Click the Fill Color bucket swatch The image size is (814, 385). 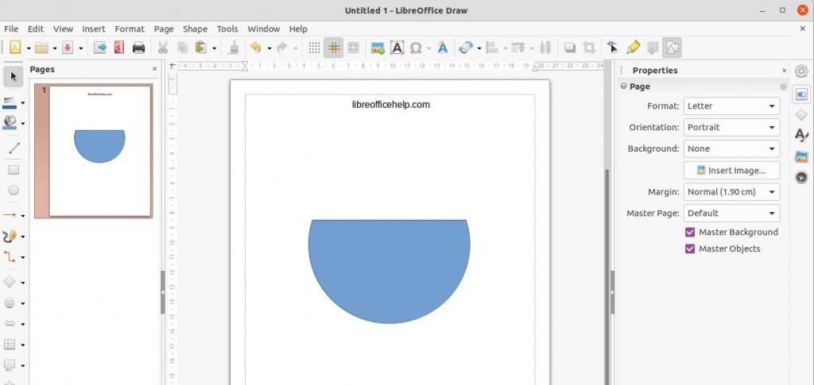click(10, 122)
